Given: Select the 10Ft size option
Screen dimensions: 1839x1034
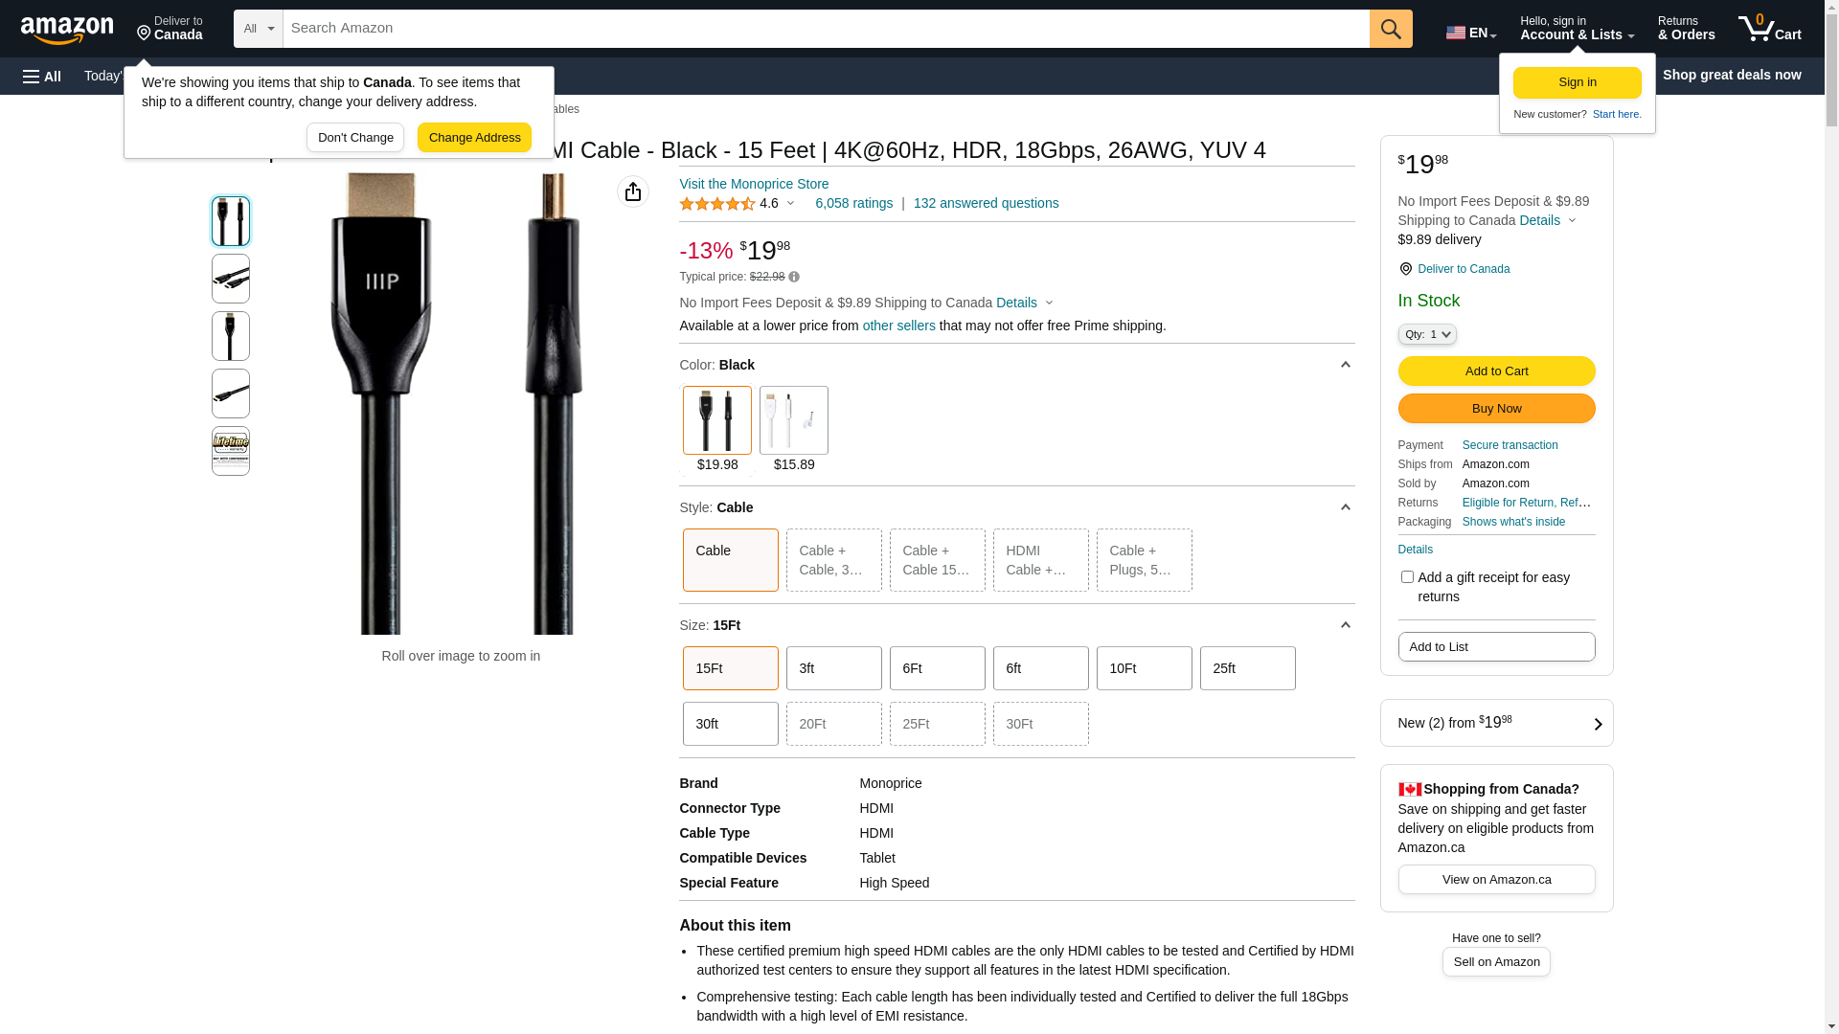Looking at the screenshot, I should pos(1144,668).
